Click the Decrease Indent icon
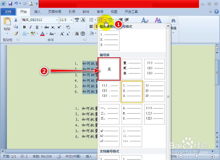This screenshot has height=160, width=220. [121, 20]
